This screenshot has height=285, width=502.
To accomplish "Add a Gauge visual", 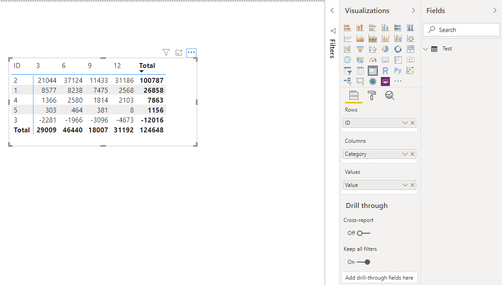I will tap(373, 60).
